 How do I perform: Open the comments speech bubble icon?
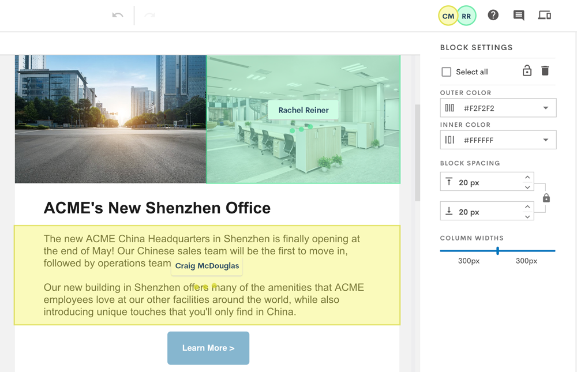click(519, 16)
